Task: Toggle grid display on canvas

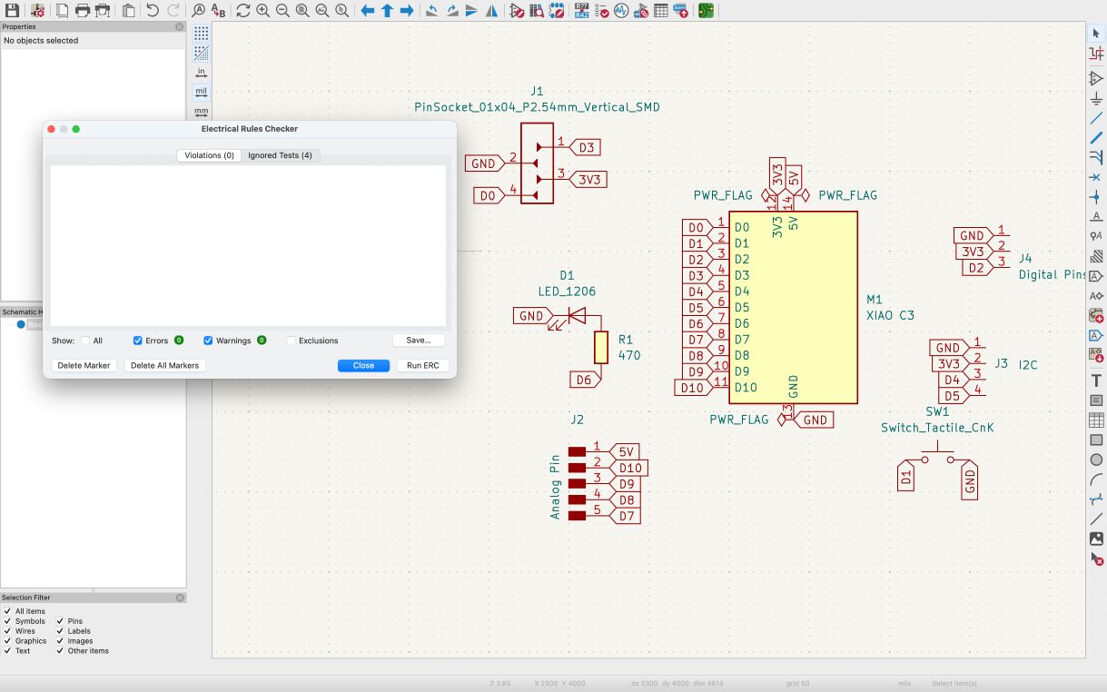Action: pyautogui.click(x=201, y=34)
